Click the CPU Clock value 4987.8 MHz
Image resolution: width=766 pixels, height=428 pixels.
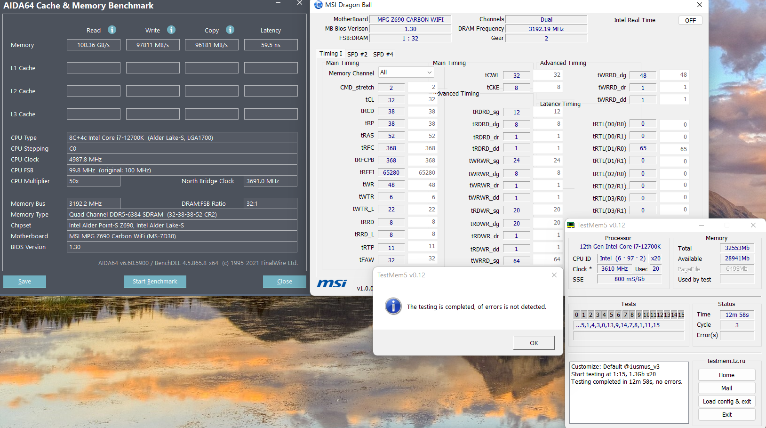tap(182, 159)
